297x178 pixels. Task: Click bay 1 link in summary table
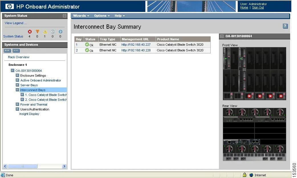pos(77,45)
